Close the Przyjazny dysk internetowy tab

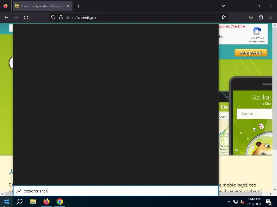(x=68, y=6)
